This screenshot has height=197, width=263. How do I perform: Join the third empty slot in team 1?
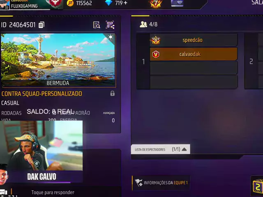[194, 68]
